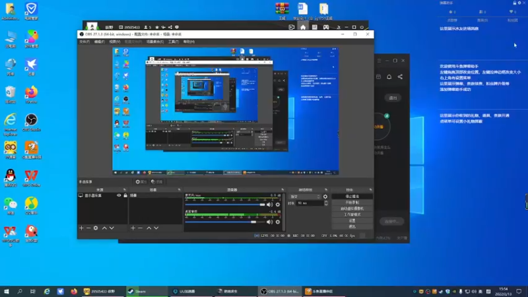Select the 显示器采集 source row
The image size is (528, 297).
point(103,195)
